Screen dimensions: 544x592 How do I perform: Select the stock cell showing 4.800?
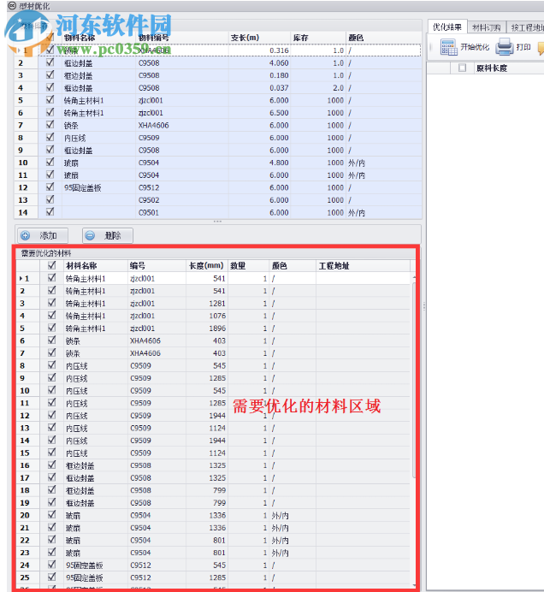pyautogui.click(x=259, y=163)
